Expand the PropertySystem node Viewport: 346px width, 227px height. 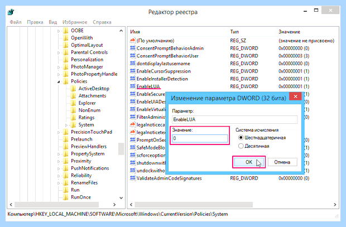point(59,154)
